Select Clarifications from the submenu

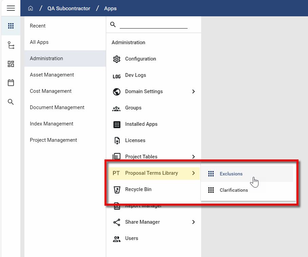pos(234,190)
